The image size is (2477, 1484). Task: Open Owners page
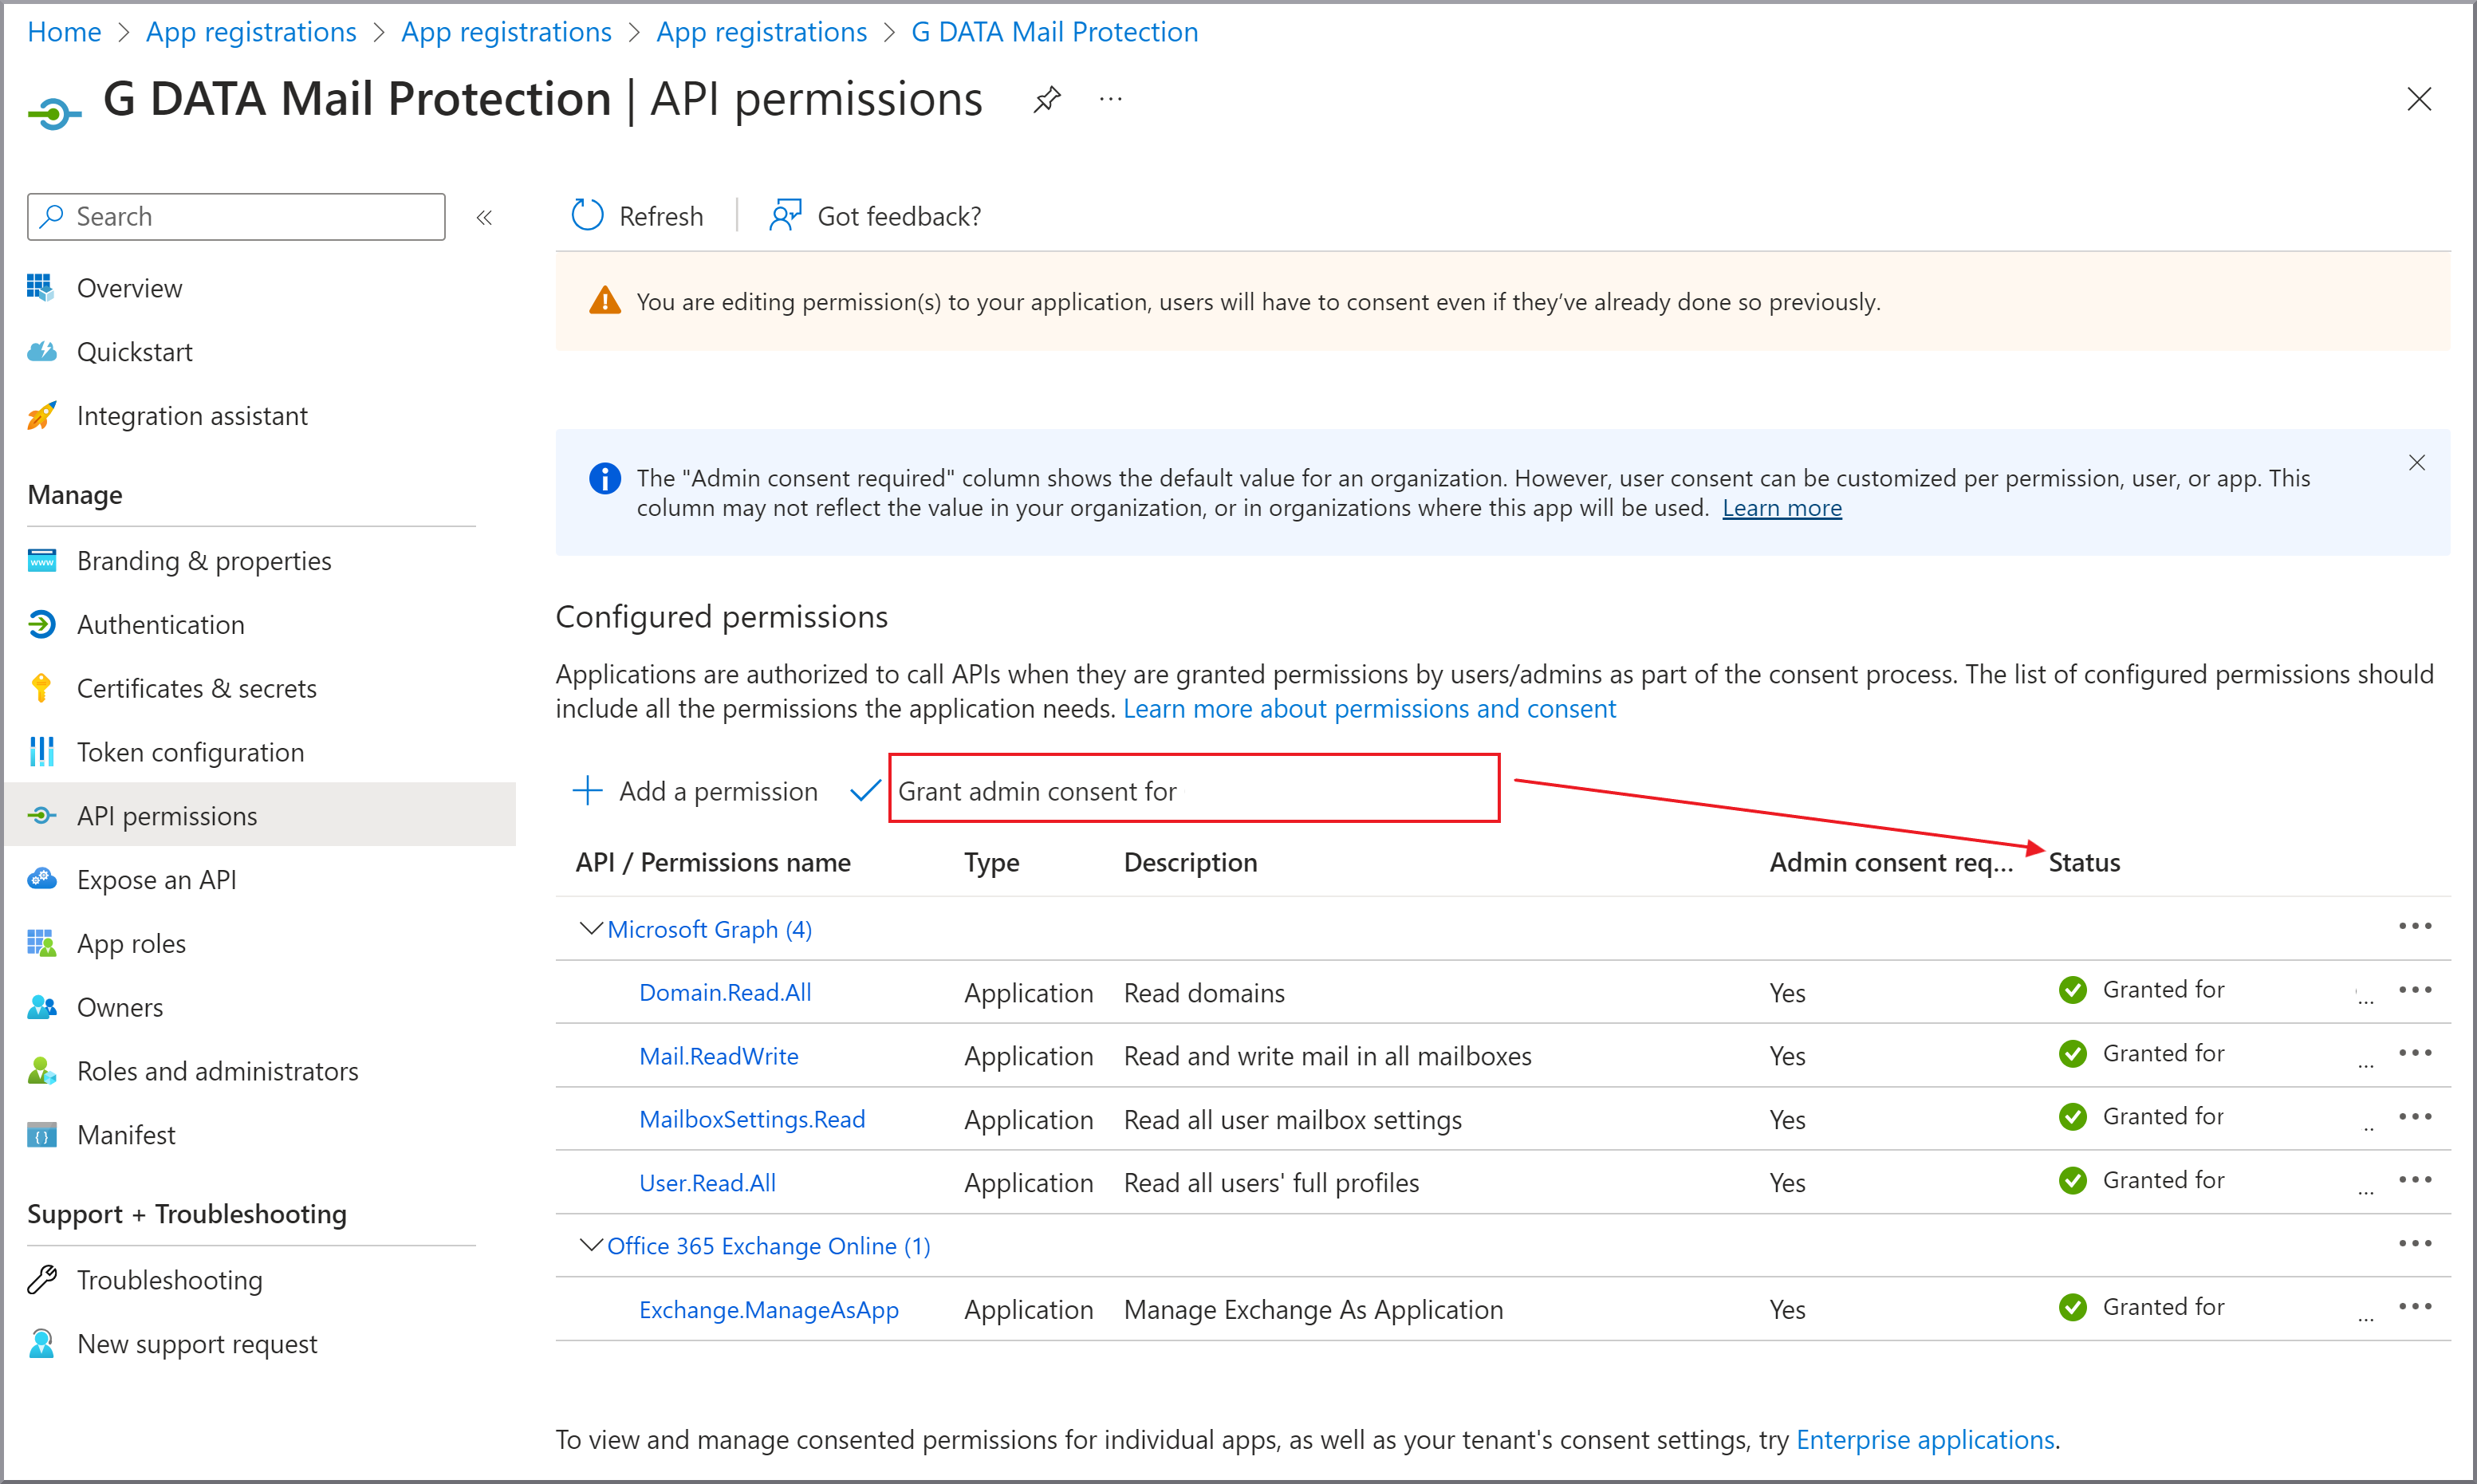(x=120, y=1008)
